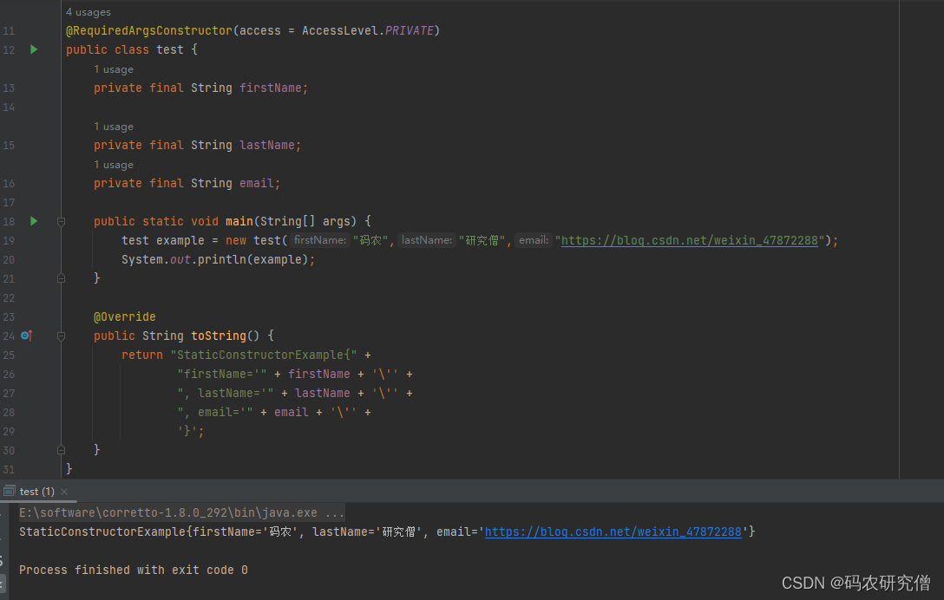This screenshot has width=944, height=600.
Task: Expand the folded java.exe command line in the console
Action: click(334, 512)
